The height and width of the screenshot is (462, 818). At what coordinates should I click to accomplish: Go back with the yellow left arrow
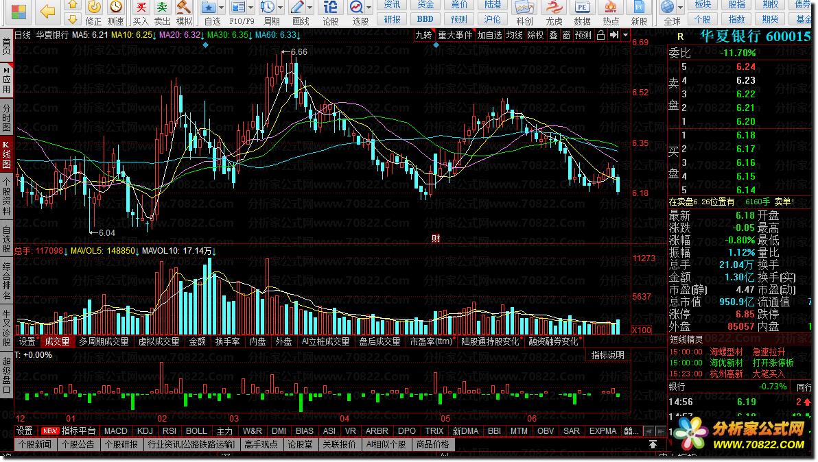(48, 12)
